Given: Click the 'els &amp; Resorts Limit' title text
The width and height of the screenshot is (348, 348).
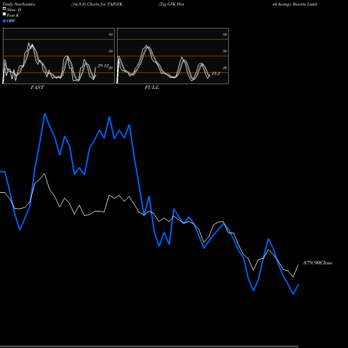Looking at the screenshot, I should tap(295, 4).
